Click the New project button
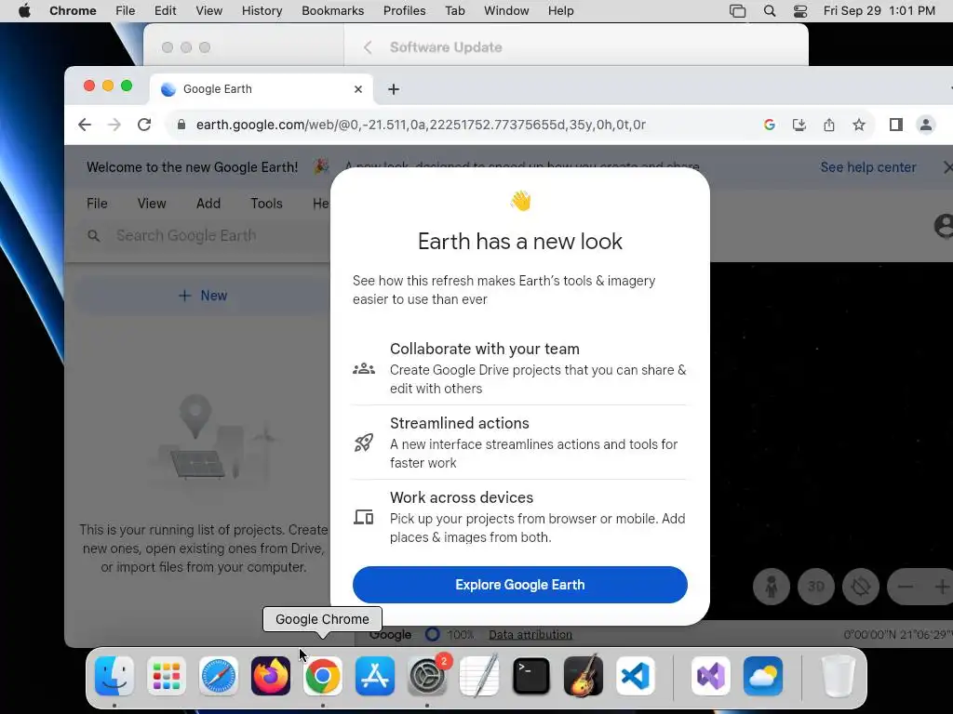The height and width of the screenshot is (714, 953). [x=203, y=296]
